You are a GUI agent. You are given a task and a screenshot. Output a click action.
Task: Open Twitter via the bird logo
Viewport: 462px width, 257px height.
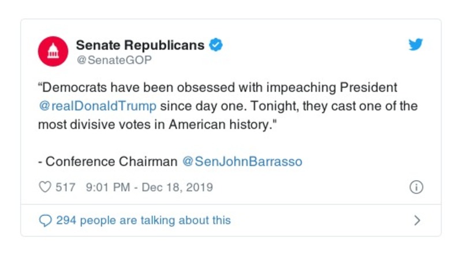(416, 45)
